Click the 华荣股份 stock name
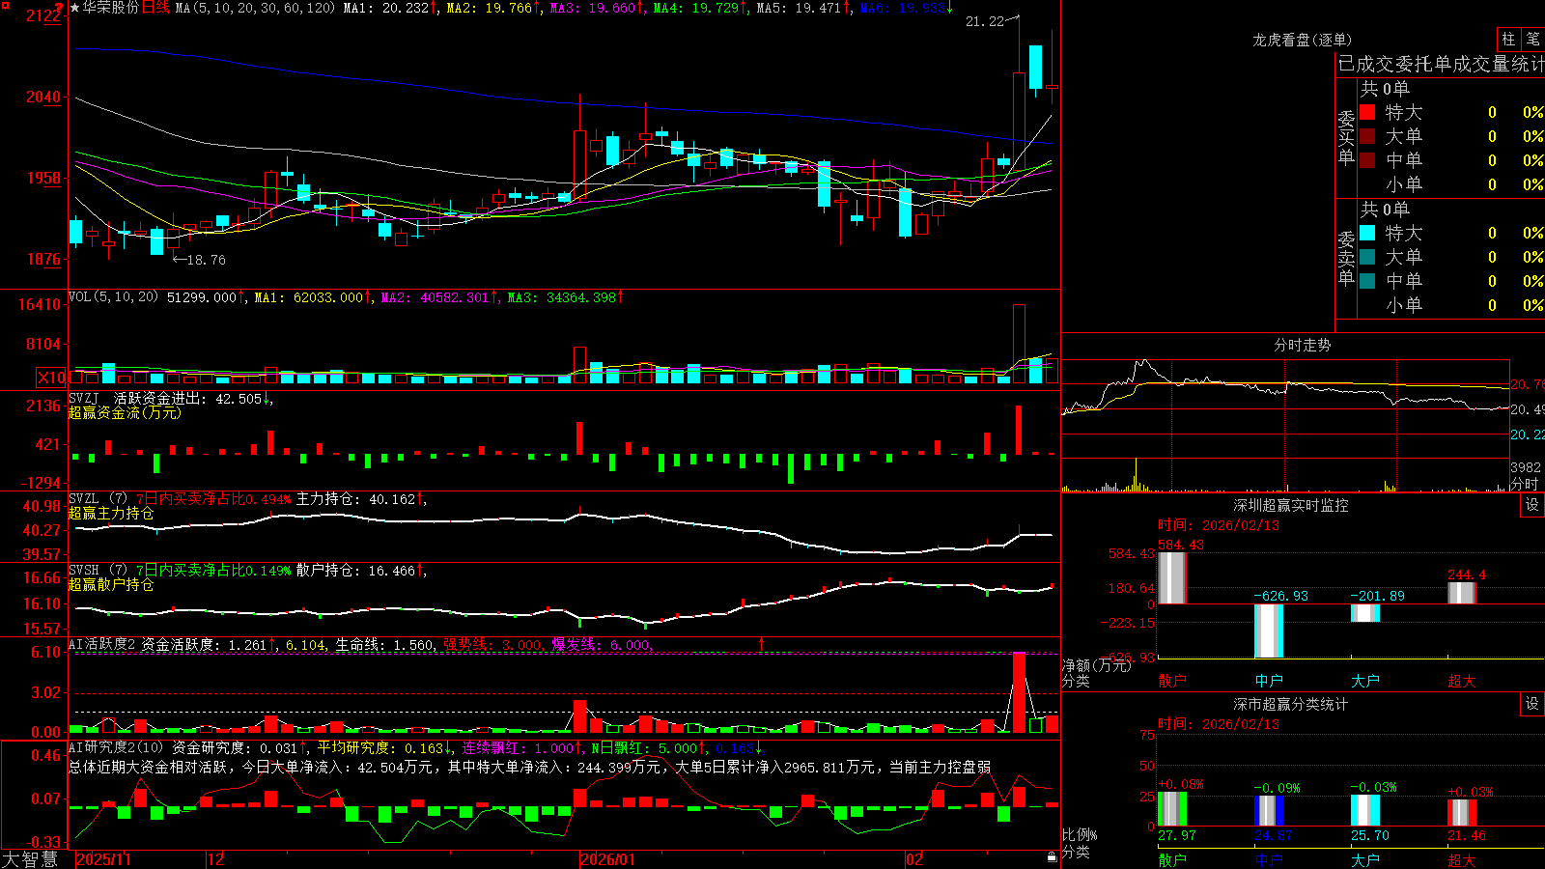This screenshot has width=1545, height=869. click(x=111, y=8)
